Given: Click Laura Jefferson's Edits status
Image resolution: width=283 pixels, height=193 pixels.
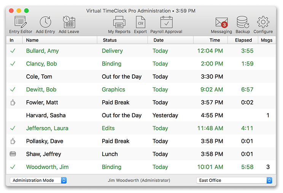Looking at the screenshot, I should coord(108,128).
